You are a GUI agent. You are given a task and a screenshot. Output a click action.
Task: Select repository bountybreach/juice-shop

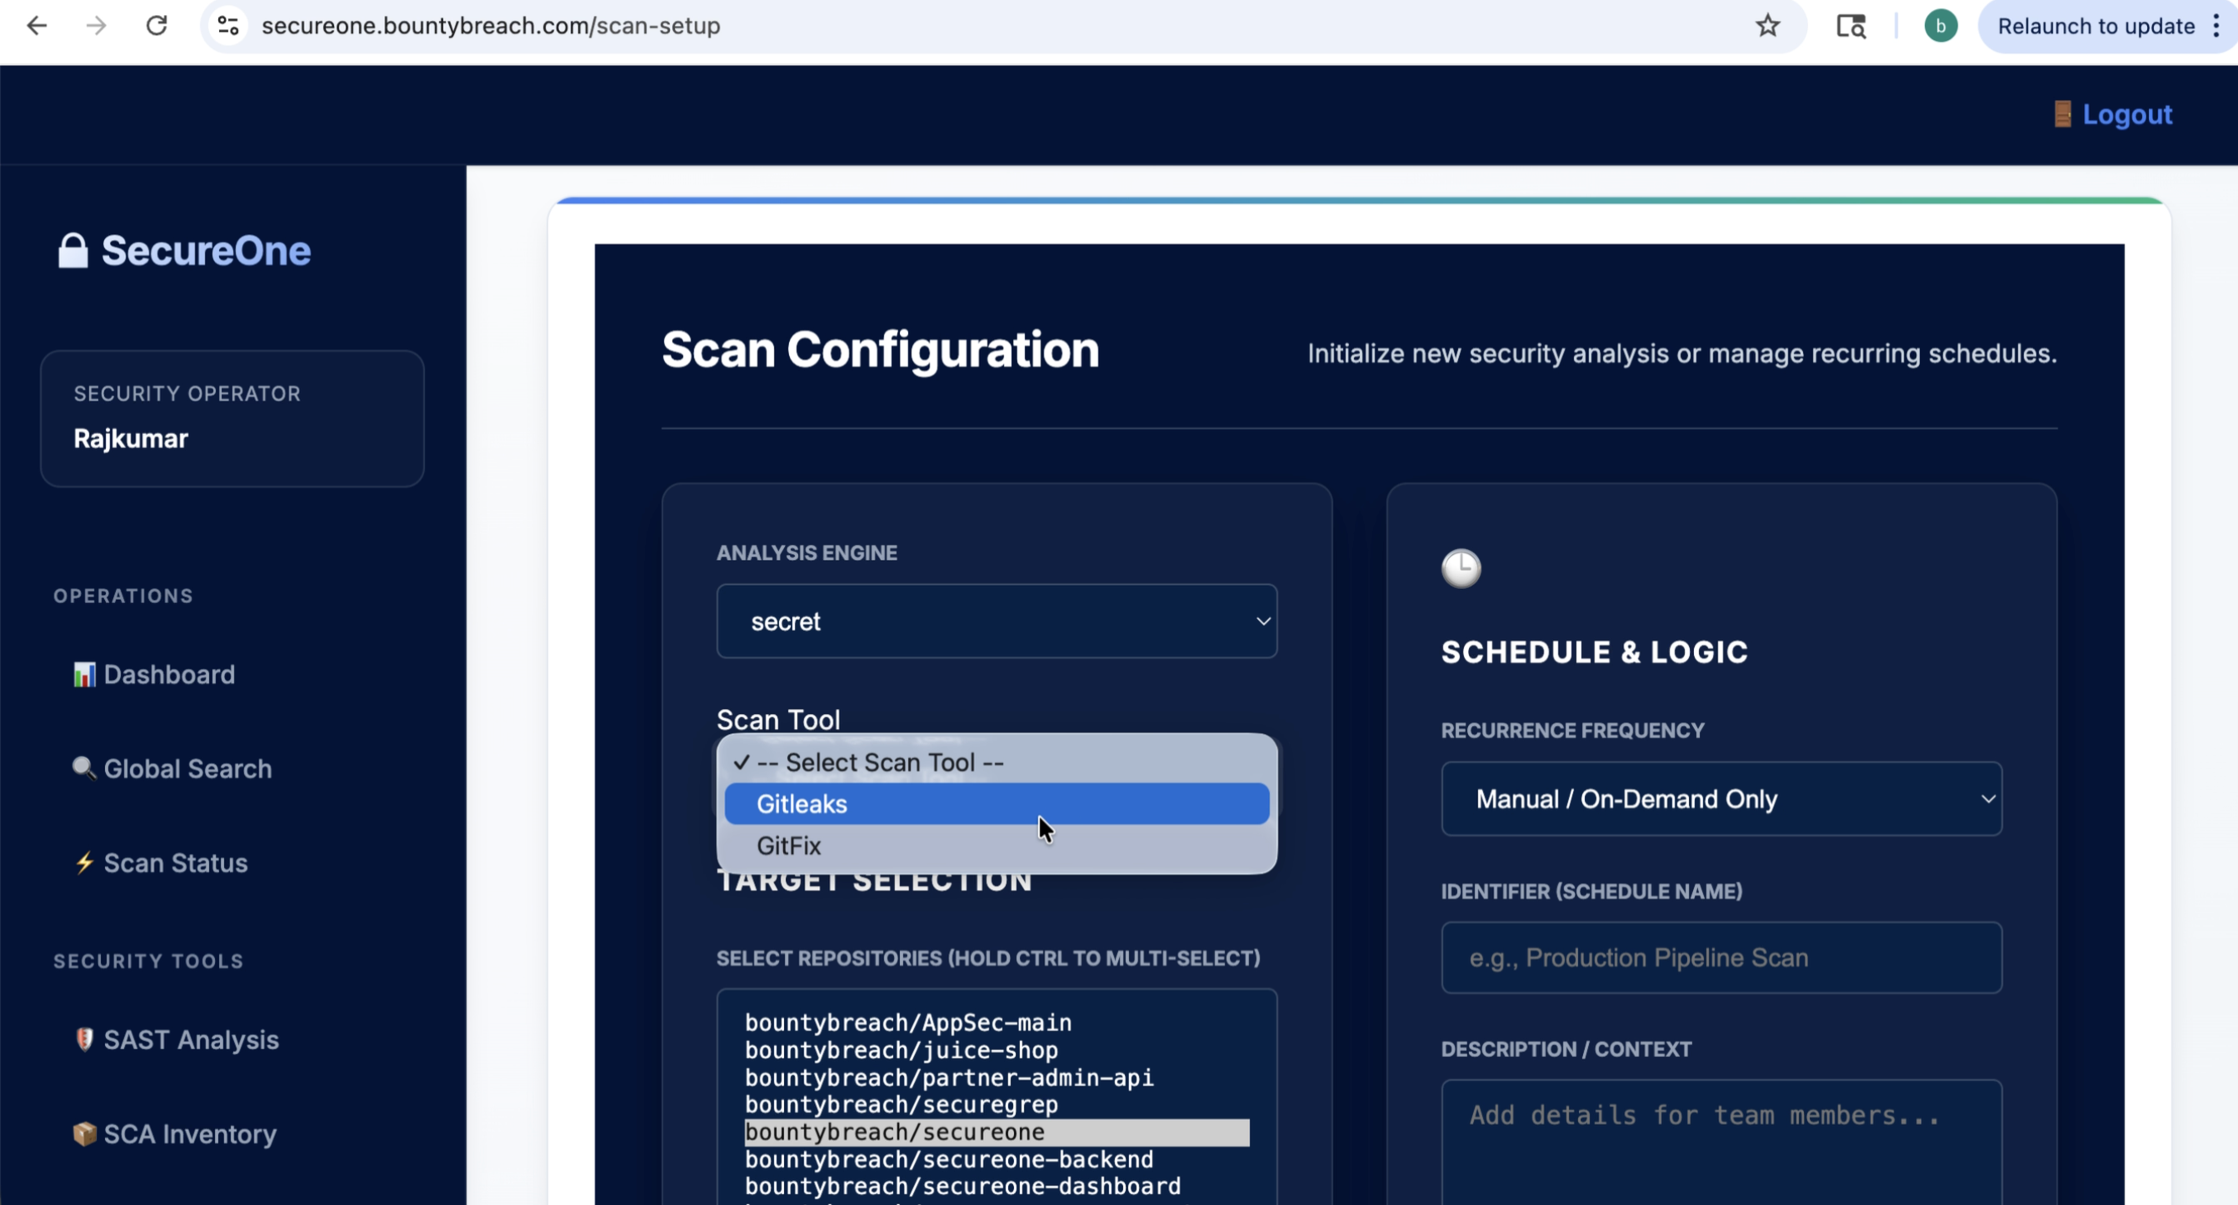(997, 1050)
